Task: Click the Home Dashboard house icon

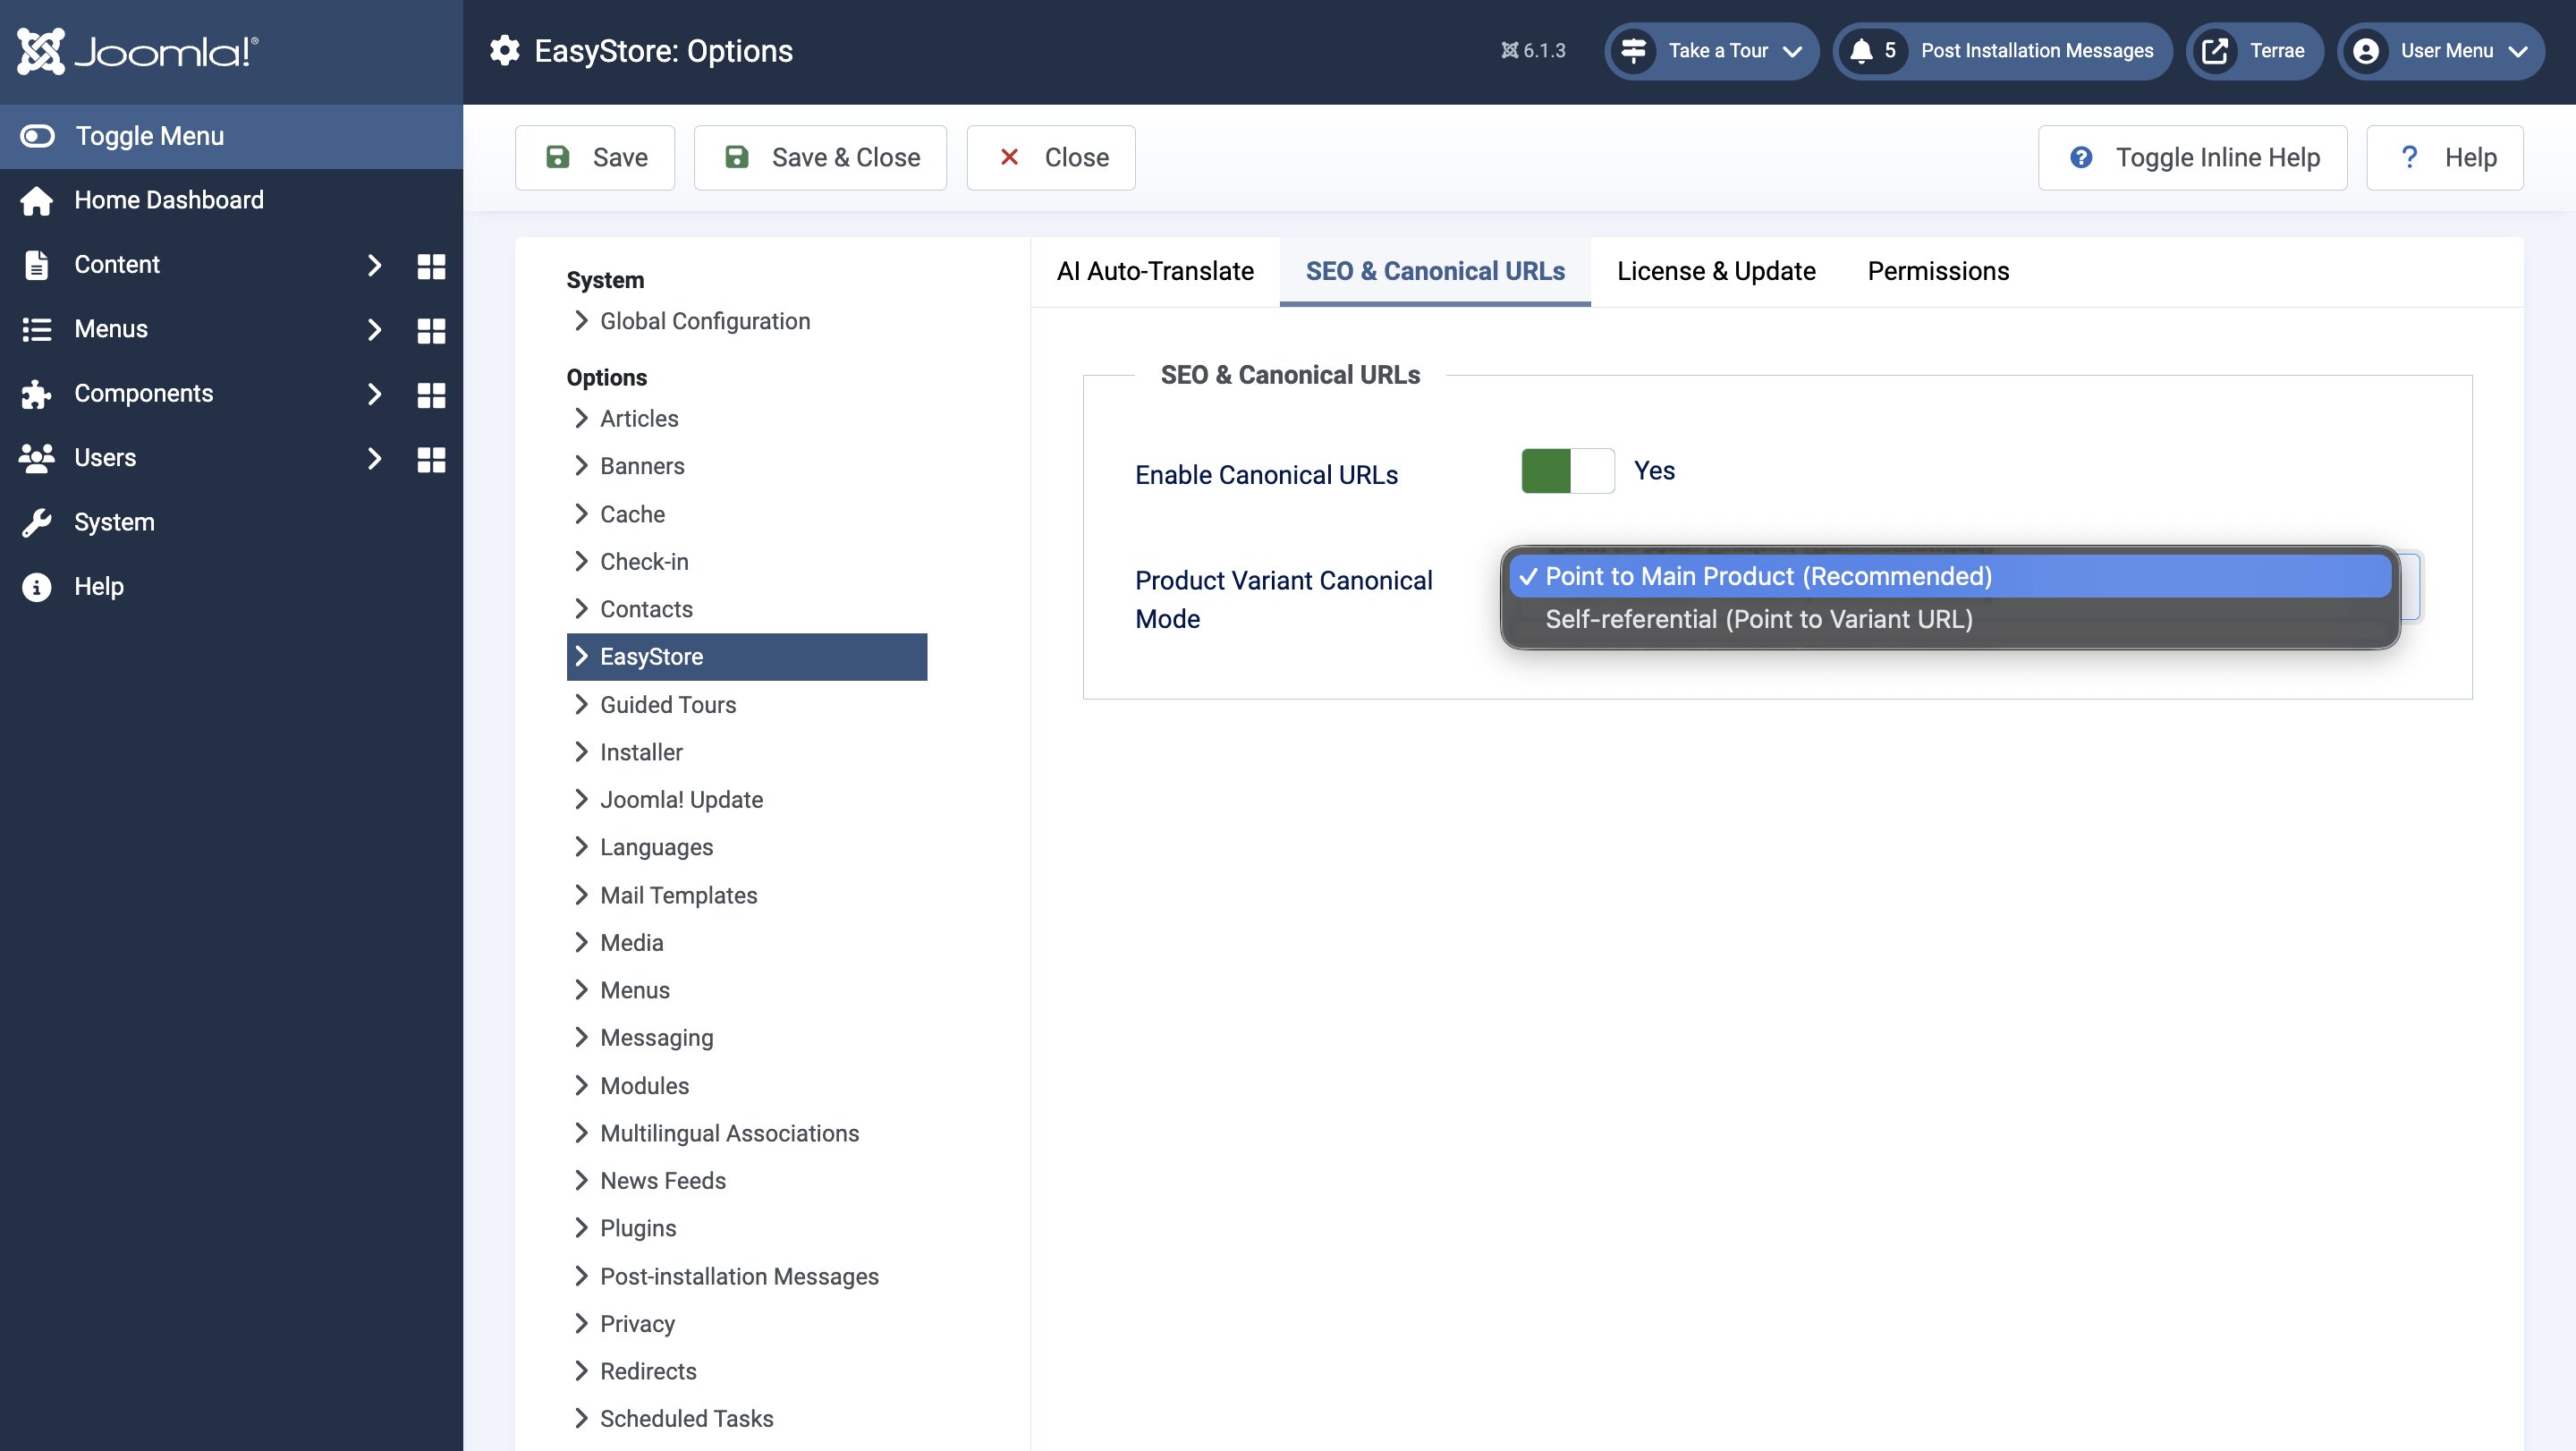Action: [x=37, y=200]
